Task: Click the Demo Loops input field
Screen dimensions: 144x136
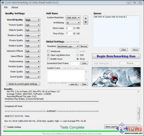Action: click(69, 28)
